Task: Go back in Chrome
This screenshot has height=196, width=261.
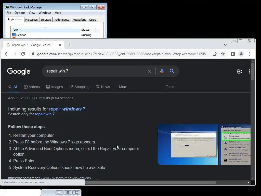Action: (6, 54)
